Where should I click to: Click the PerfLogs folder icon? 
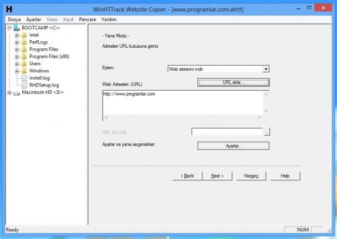click(x=24, y=42)
